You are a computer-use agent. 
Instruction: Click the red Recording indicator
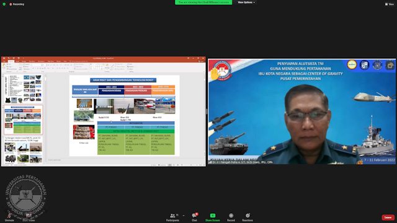[x=17, y=4]
